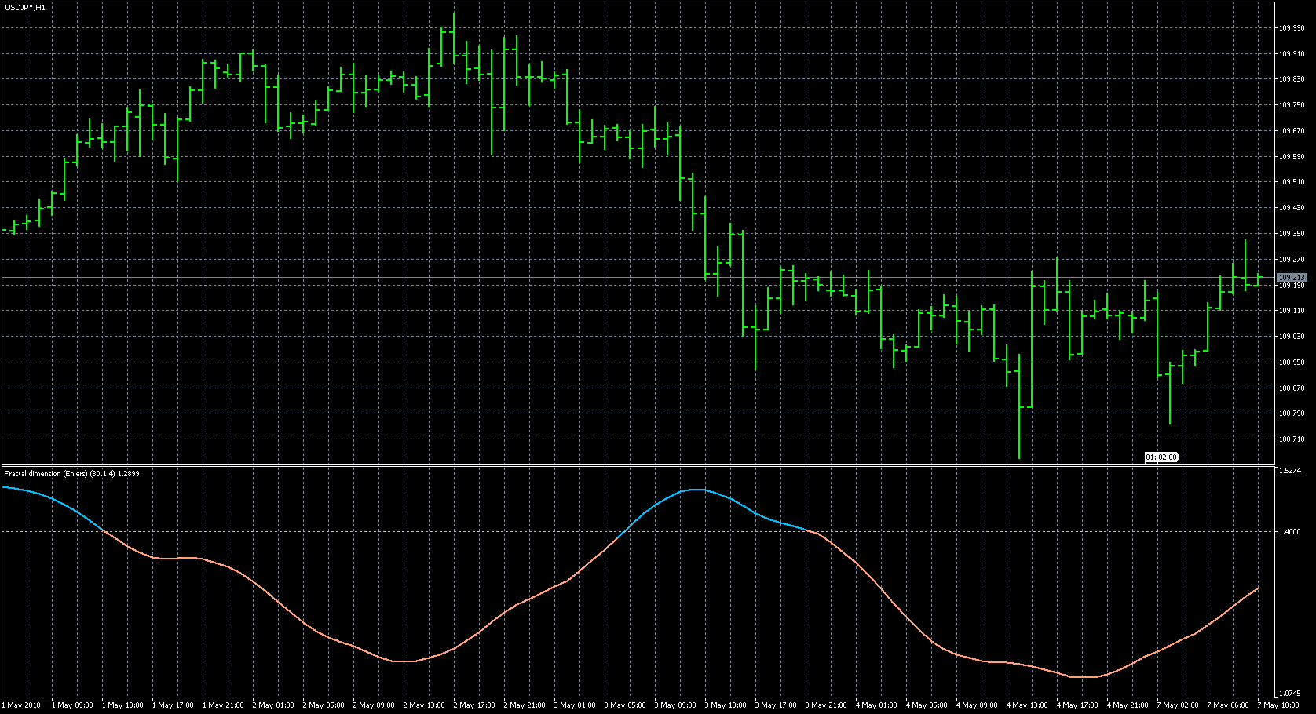1316x714 pixels.
Task: Click the '3 May 05:00' time label
Action: click(625, 705)
